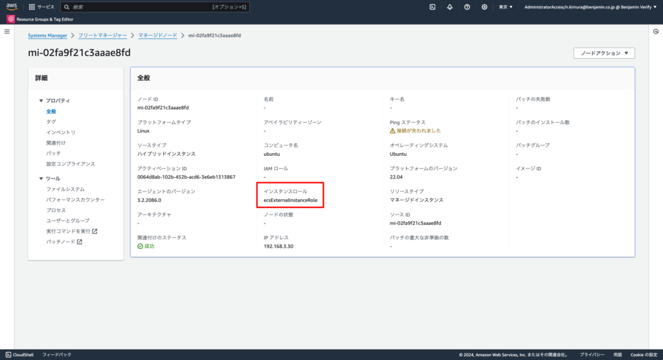Click 接続が失われました status text
The width and height of the screenshot is (663, 360).
pyautogui.click(x=419, y=131)
